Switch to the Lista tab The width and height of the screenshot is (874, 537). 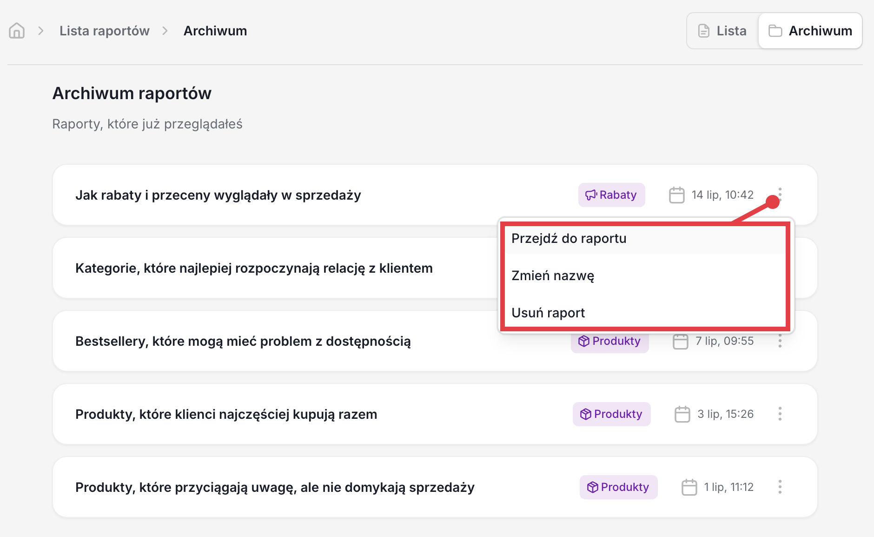pyautogui.click(x=722, y=31)
